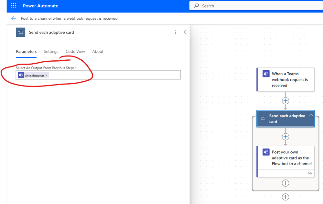The height and width of the screenshot is (204, 323).
Task: Open the About tab
Action: click(98, 52)
